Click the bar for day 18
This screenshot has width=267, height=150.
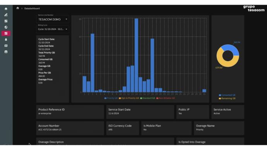152,65
